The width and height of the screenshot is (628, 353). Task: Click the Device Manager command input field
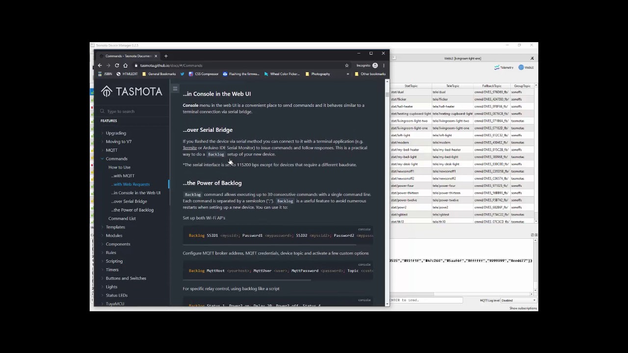(x=426, y=300)
